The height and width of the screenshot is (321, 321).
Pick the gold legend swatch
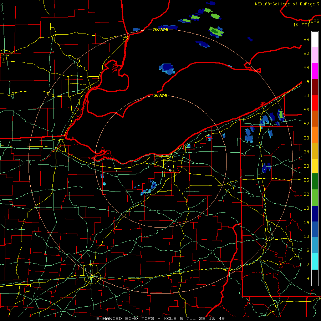[315, 151]
